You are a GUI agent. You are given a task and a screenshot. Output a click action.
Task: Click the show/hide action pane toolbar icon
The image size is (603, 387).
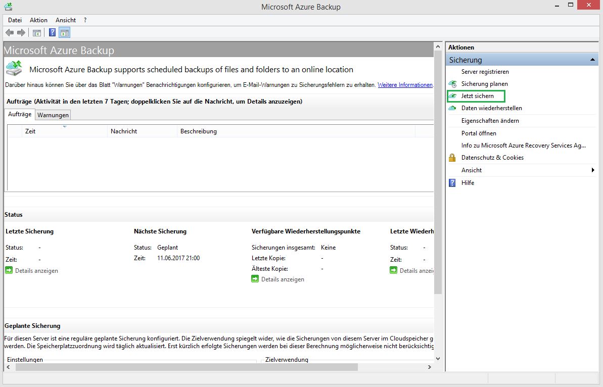coord(64,32)
